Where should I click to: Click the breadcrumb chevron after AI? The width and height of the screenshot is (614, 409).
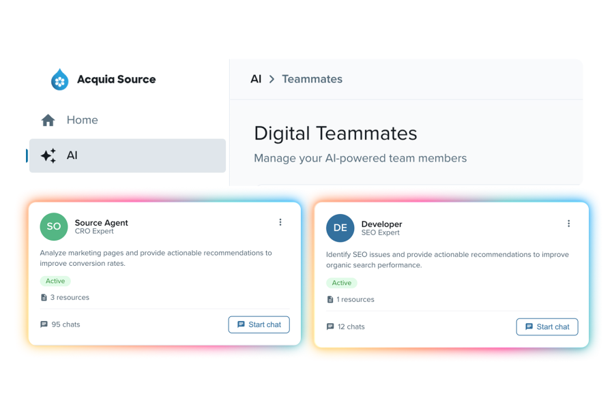point(272,80)
